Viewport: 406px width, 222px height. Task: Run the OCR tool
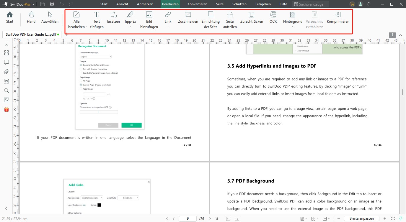pyautogui.click(x=273, y=18)
